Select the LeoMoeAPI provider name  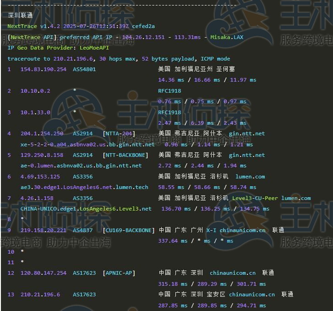coord(94,48)
